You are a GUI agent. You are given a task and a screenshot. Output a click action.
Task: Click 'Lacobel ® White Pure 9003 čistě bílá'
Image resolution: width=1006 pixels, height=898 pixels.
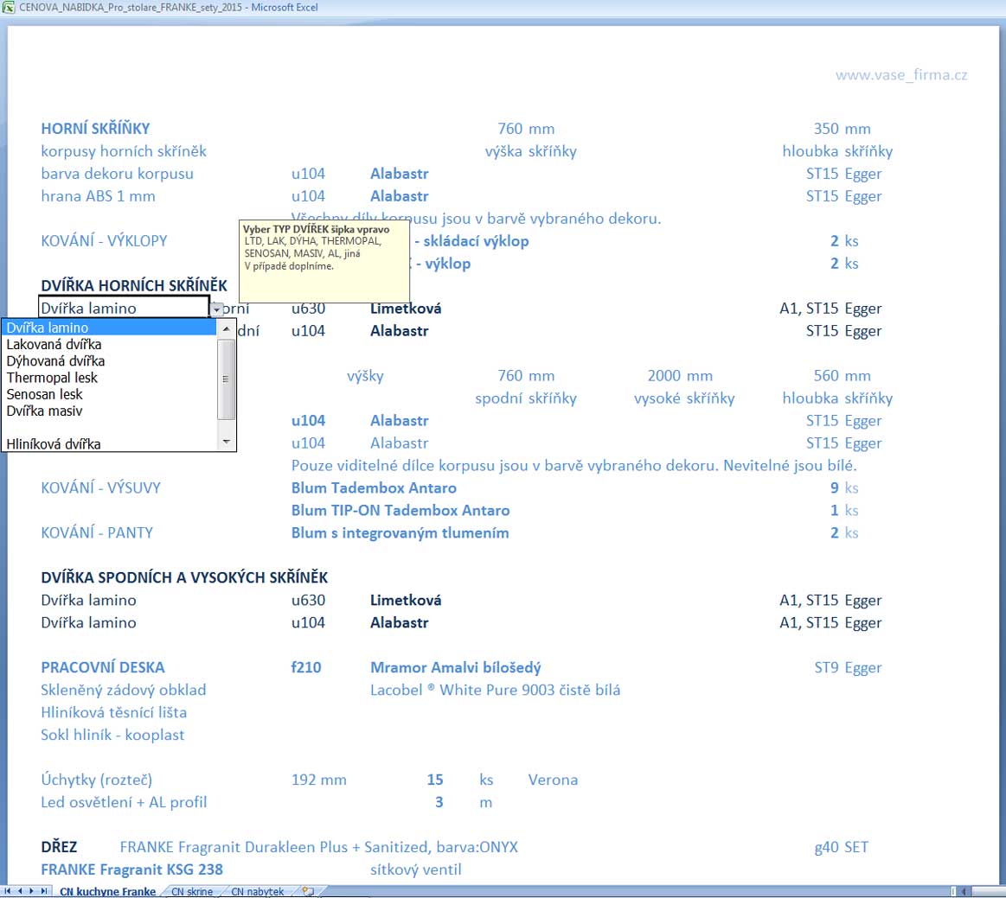tap(496, 690)
